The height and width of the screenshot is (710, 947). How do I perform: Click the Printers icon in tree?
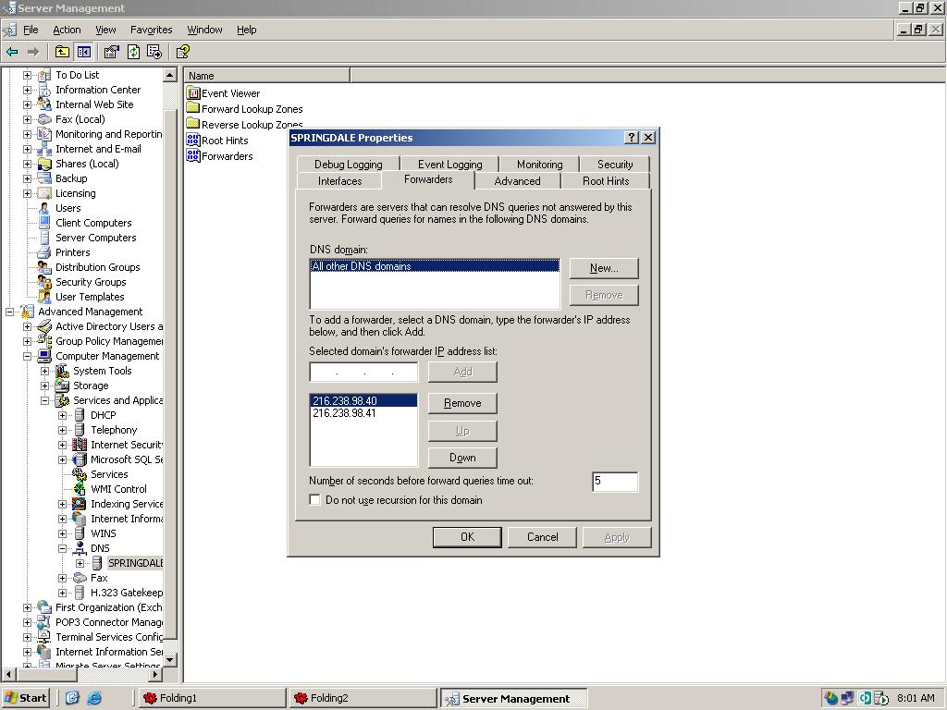point(43,252)
